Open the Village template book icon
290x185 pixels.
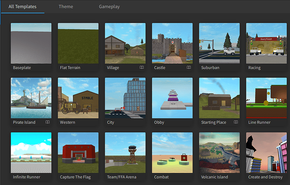(x=142, y=67)
